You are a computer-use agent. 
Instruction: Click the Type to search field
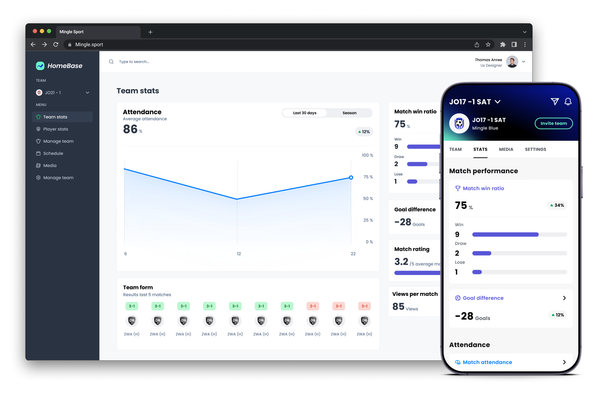point(134,62)
